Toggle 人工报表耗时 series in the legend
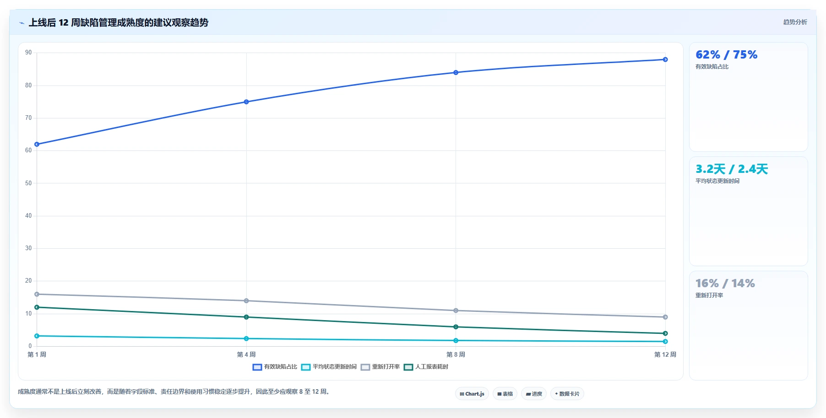This screenshot has width=826, height=418. (x=426, y=367)
